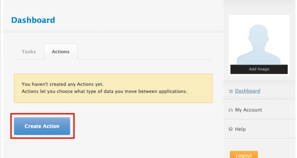297x158 pixels.
Task: Open the Help page link
Action: click(240, 129)
